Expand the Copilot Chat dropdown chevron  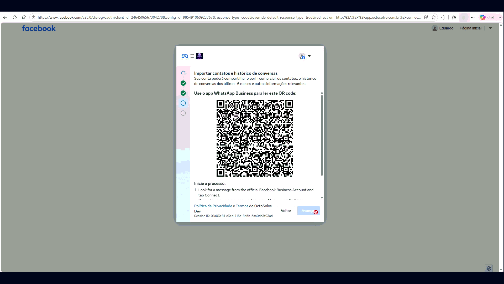pyautogui.click(x=500, y=17)
